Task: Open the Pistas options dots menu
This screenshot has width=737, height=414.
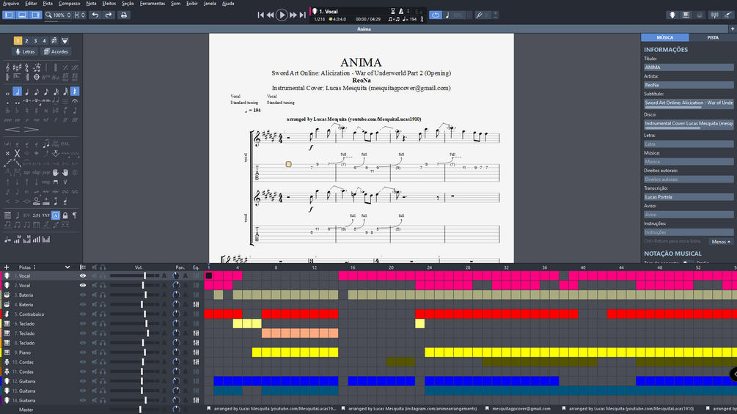Action: [34, 267]
